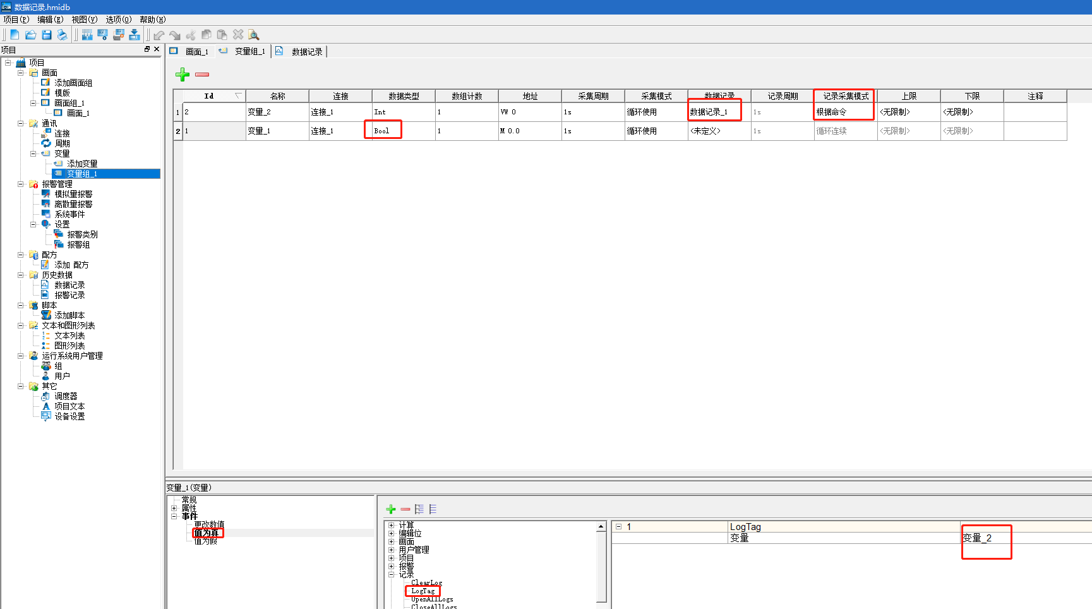Click the Delete X toolbar icon
Image resolution: width=1092 pixels, height=609 pixels.
[238, 35]
